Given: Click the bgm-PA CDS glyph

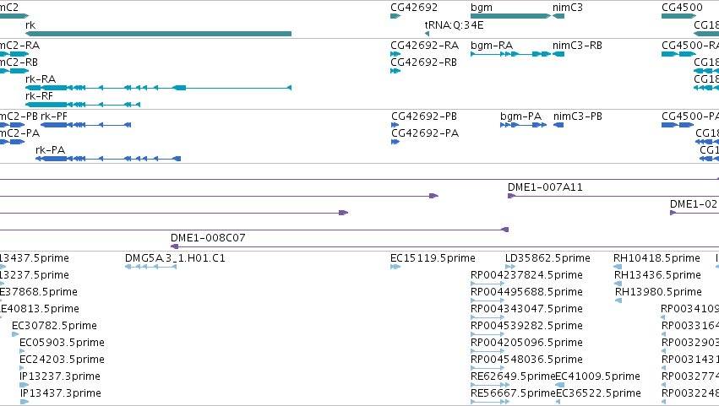Looking at the screenshot, I should tap(523, 125).
